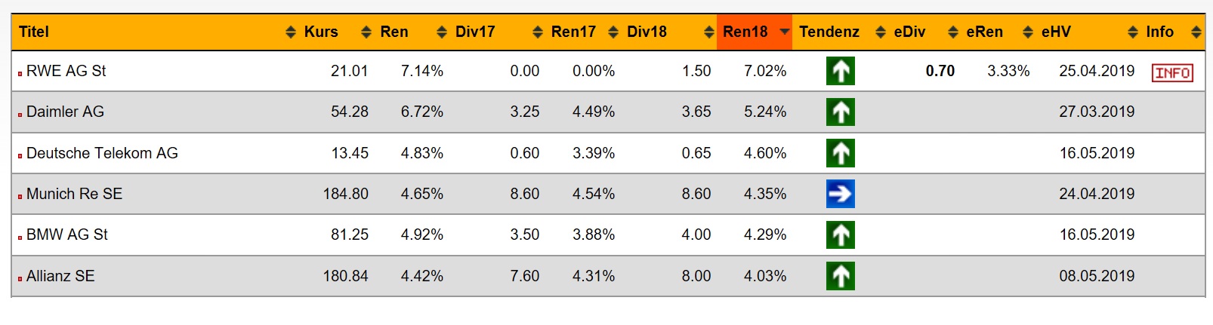1213x325 pixels.
Task: Click Allianz SE green tendency arrow
Action: pos(840,276)
